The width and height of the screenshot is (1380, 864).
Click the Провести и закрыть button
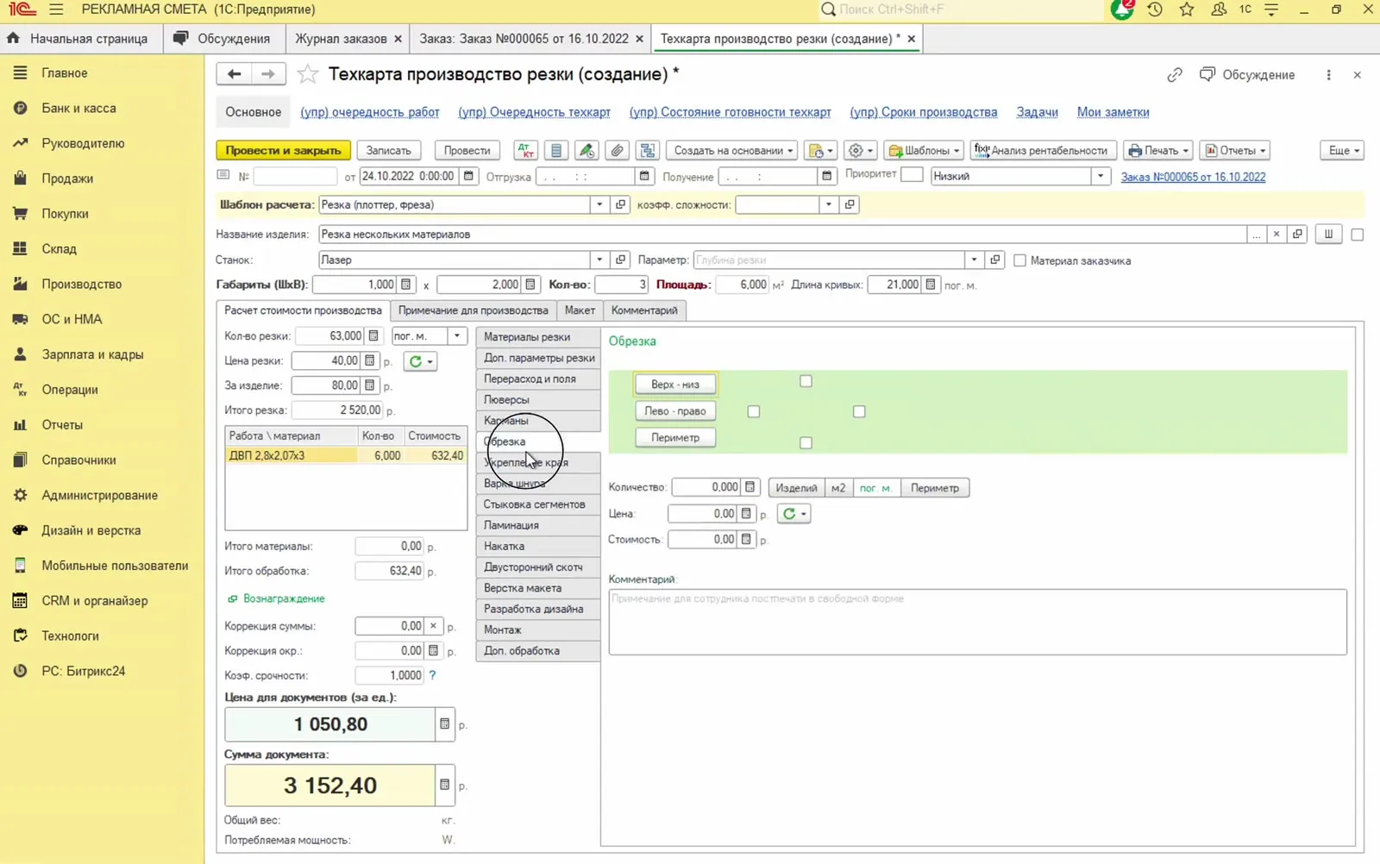pyautogui.click(x=283, y=150)
